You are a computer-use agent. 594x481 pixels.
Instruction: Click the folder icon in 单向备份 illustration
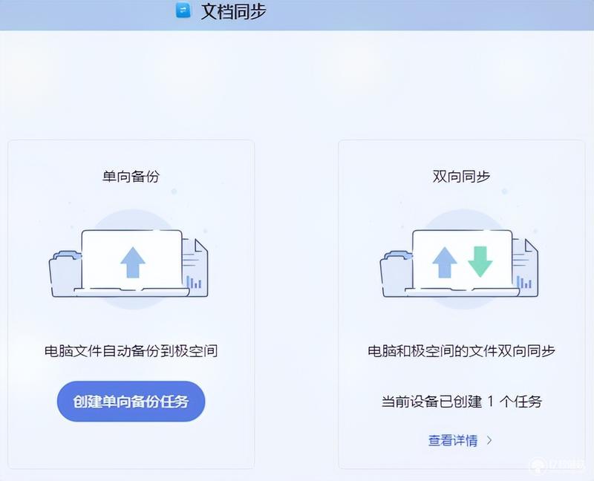click(x=65, y=273)
